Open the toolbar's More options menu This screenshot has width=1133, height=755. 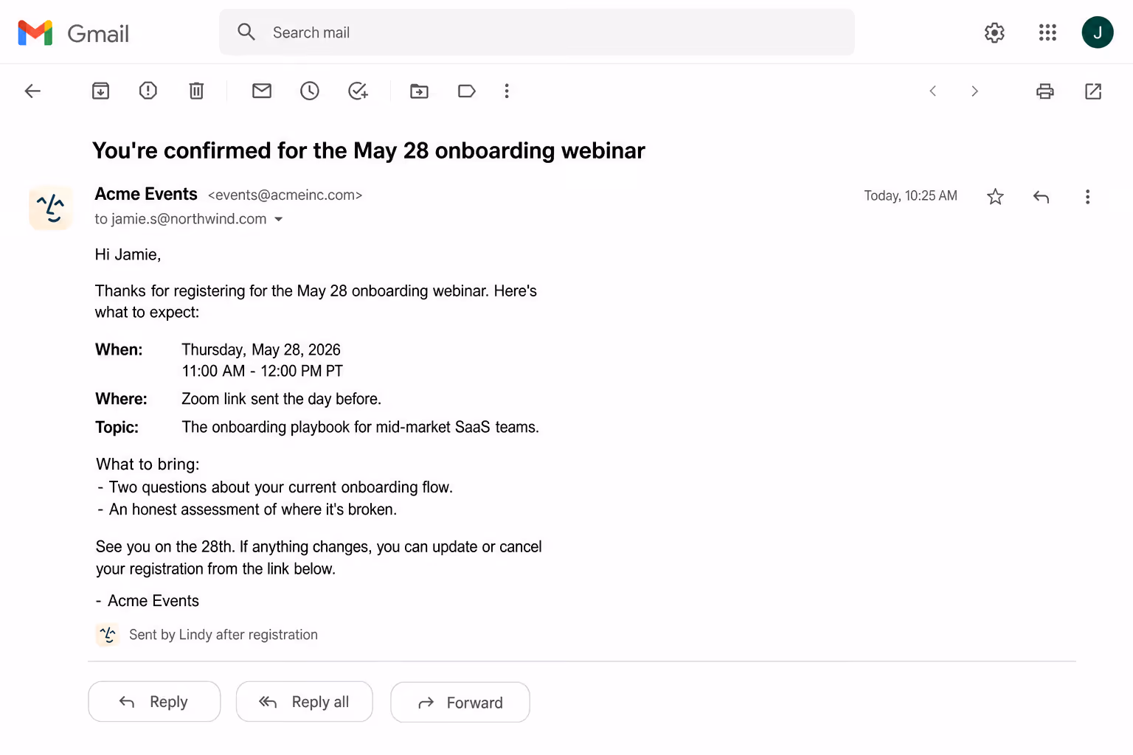coord(507,91)
